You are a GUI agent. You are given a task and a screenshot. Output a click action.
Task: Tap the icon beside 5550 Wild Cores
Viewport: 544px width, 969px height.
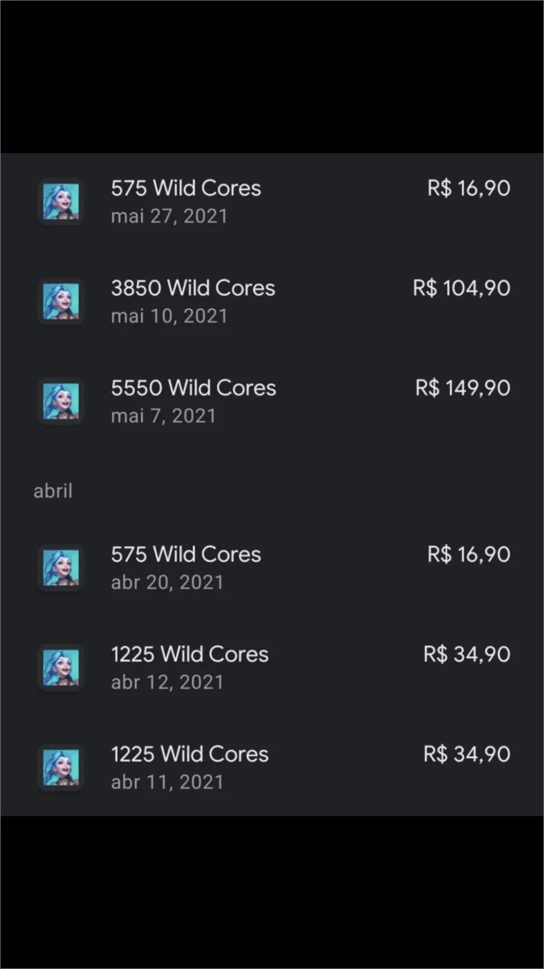tap(61, 401)
